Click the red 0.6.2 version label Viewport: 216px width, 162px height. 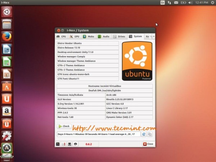(x=89, y=144)
